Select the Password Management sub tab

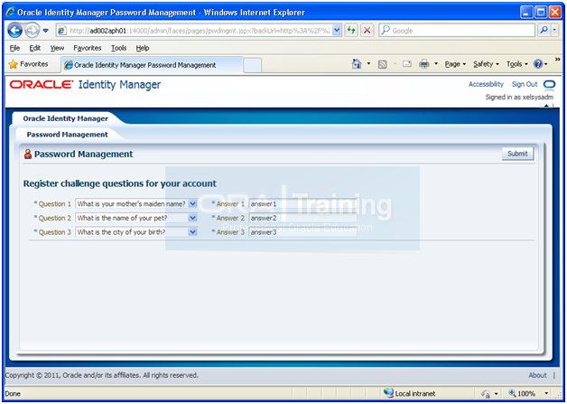pos(67,135)
